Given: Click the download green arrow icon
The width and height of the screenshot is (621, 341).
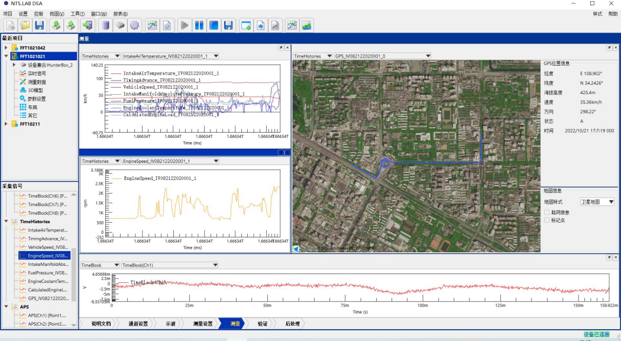Looking at the screenshot, I should click(x=56, y=25).
